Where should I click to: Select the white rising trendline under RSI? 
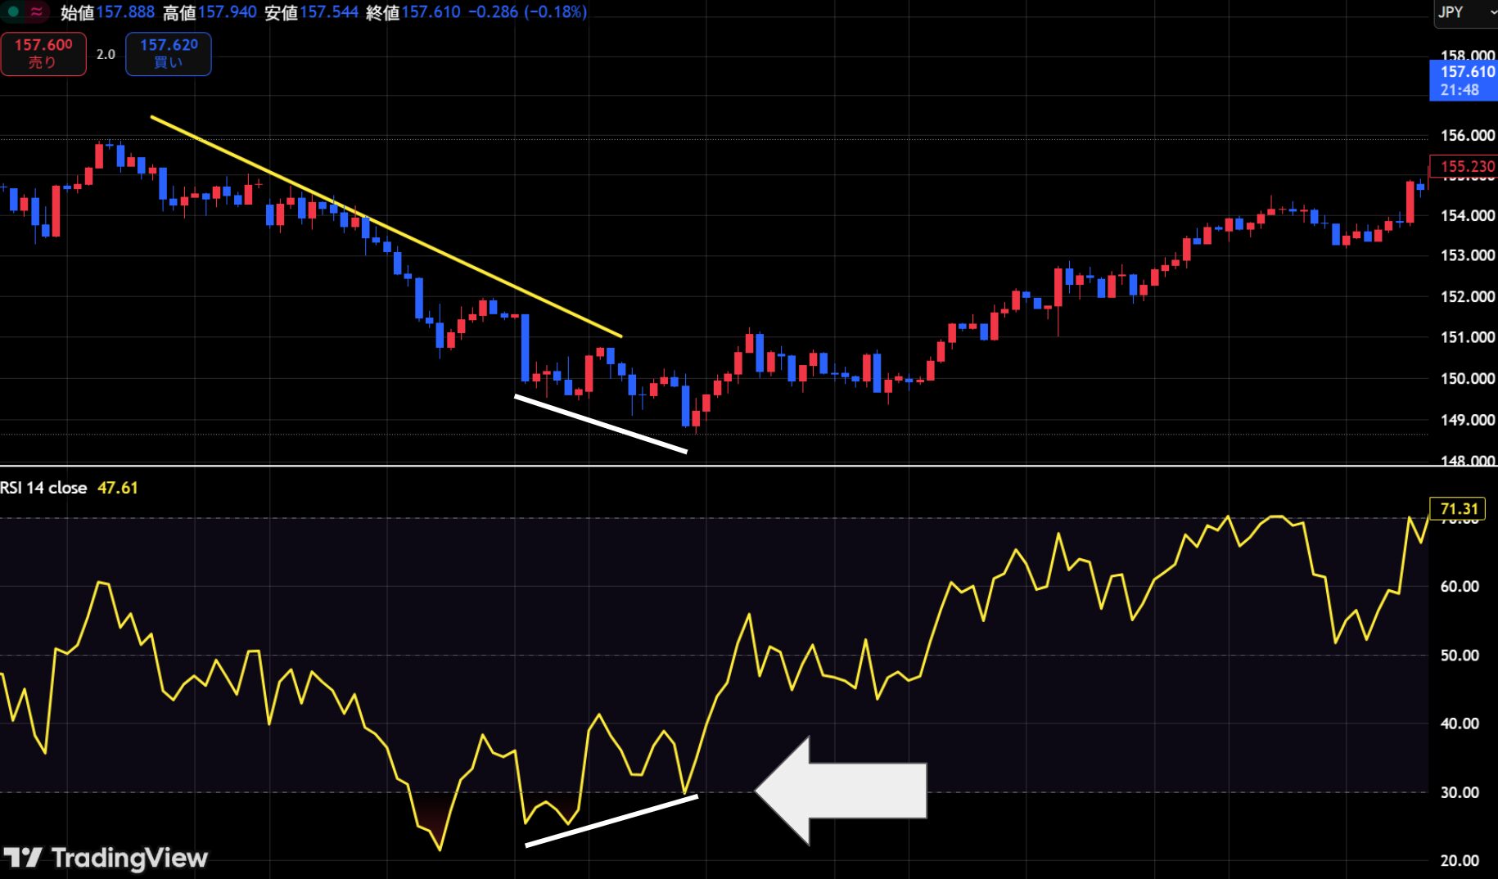pyautogui.click(x=611, y=820)
